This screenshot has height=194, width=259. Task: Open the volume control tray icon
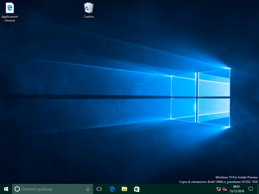tap(225, 189)
